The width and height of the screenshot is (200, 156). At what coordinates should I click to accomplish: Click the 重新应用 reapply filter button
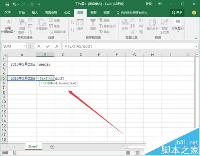tap(107, 26)
